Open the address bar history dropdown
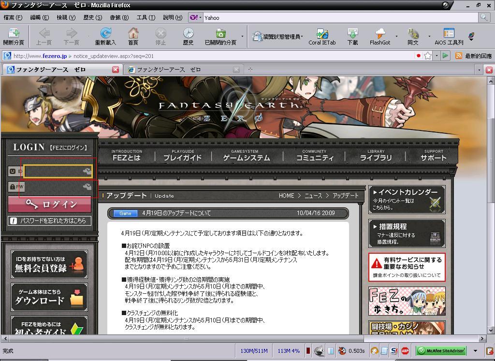 click(437, 56)
